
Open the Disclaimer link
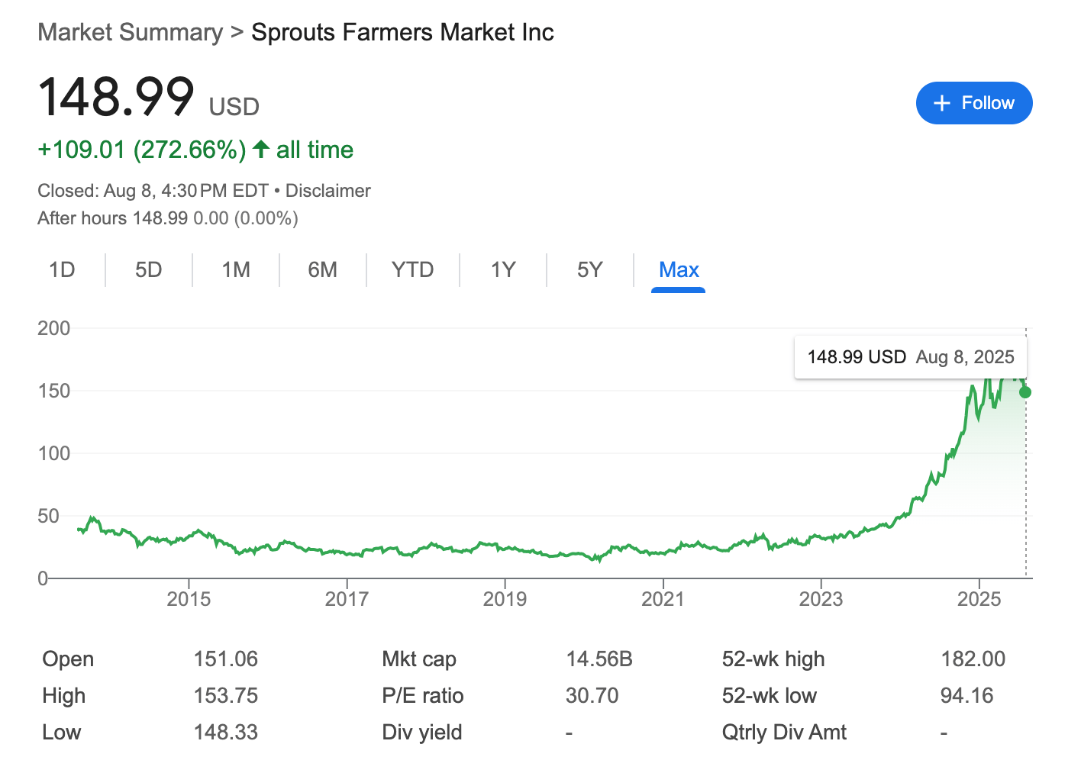(x=328, y=191)
